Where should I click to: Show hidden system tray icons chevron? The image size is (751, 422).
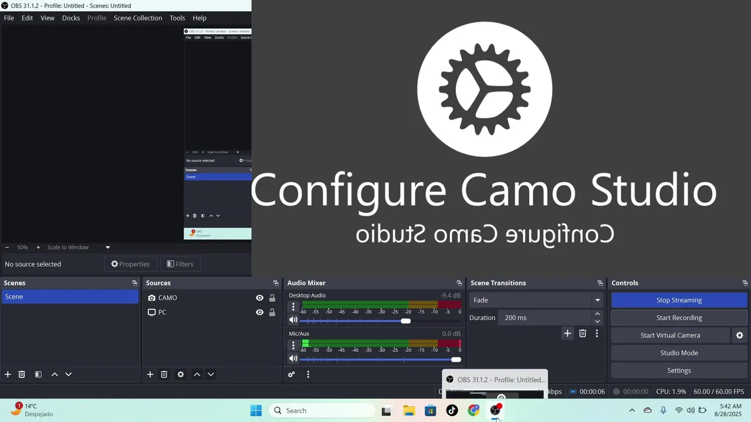632,410
